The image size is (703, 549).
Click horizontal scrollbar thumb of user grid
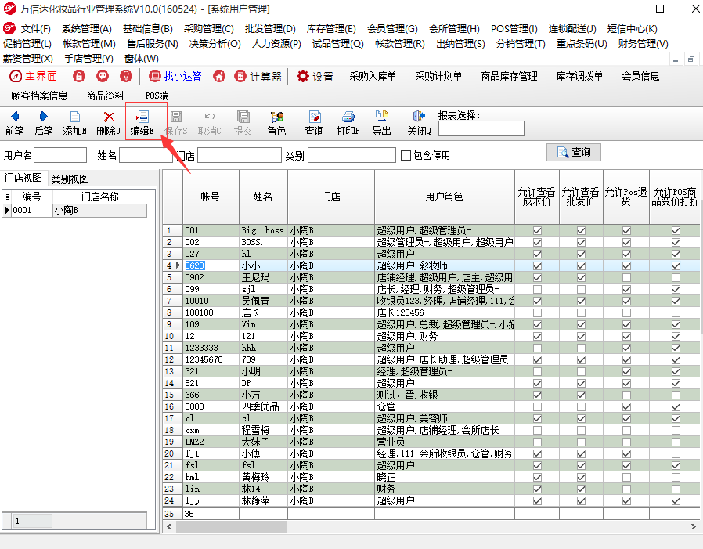pyautogui.click(x=232, y=526)
